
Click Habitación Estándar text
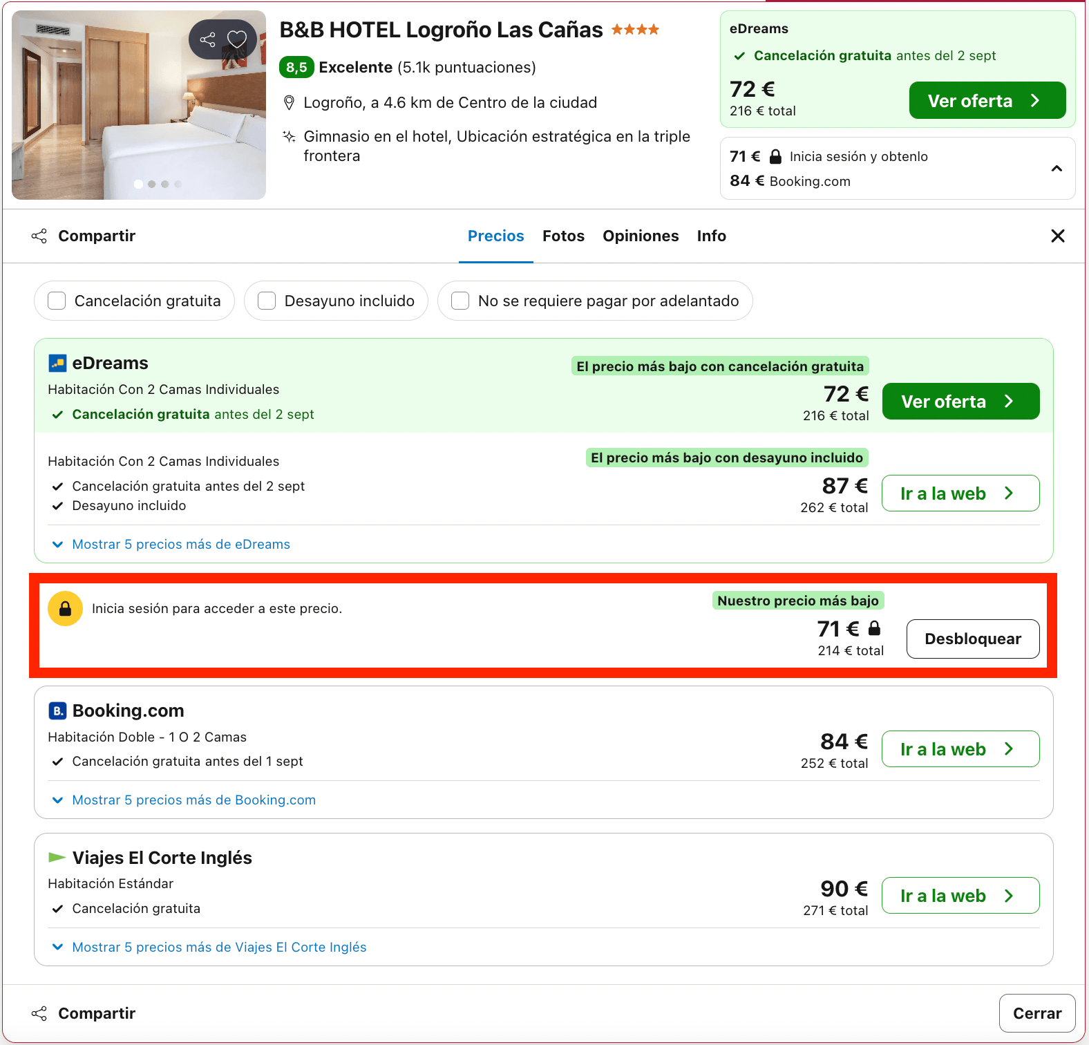111,884
